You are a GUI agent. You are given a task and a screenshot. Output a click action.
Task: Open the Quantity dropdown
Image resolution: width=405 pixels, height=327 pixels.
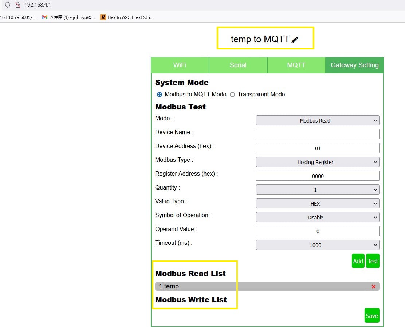tap(317, 190)
